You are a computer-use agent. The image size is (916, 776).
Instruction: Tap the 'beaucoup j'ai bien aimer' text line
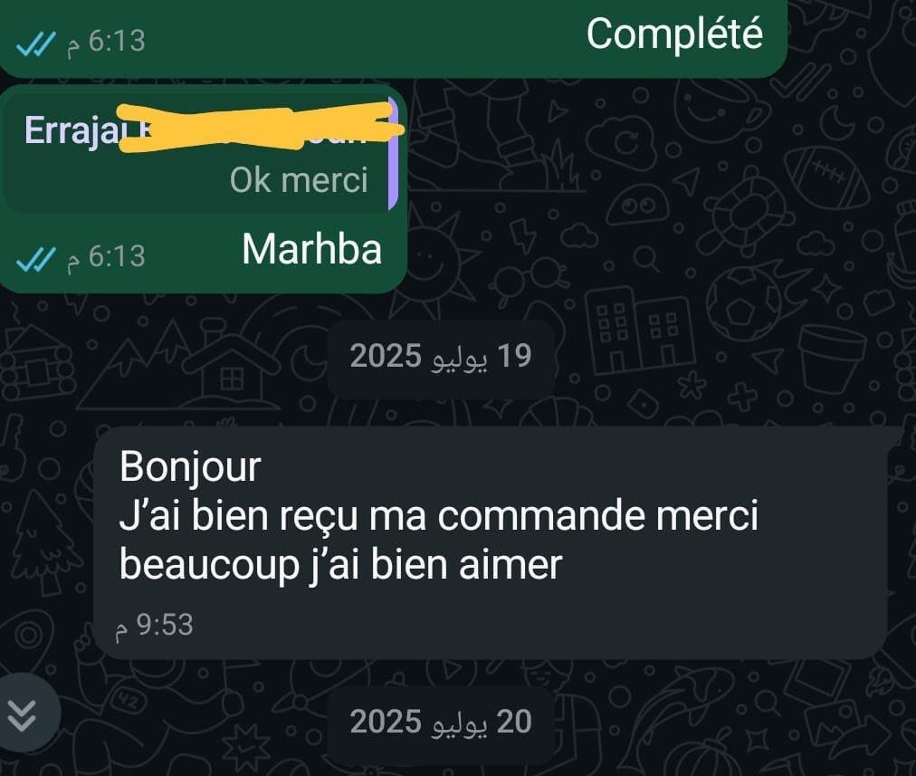340,566
